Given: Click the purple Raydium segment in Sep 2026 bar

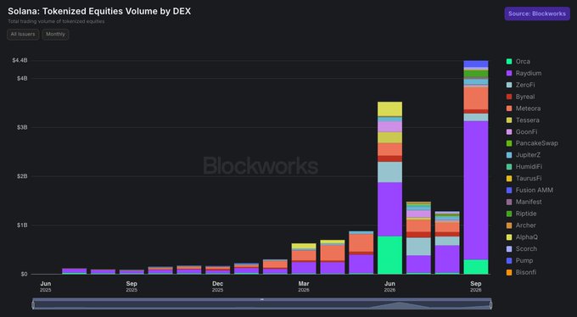Looking at the screenshot, I should pyautogui.click(x=476, y=191).
